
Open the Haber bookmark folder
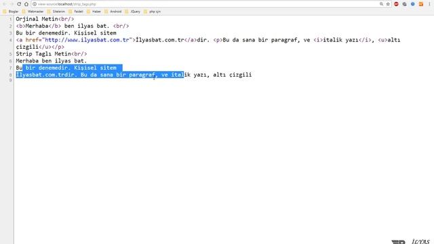click(94, 12)
